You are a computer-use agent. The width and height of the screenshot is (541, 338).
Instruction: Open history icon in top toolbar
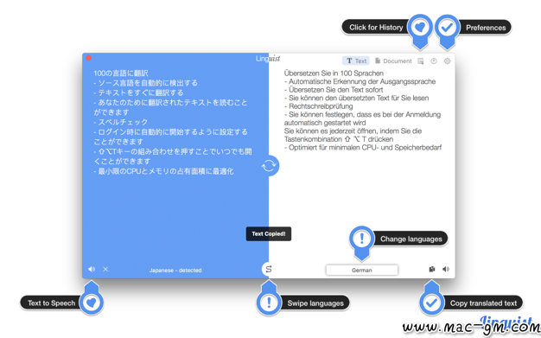(x=421, y=61)
